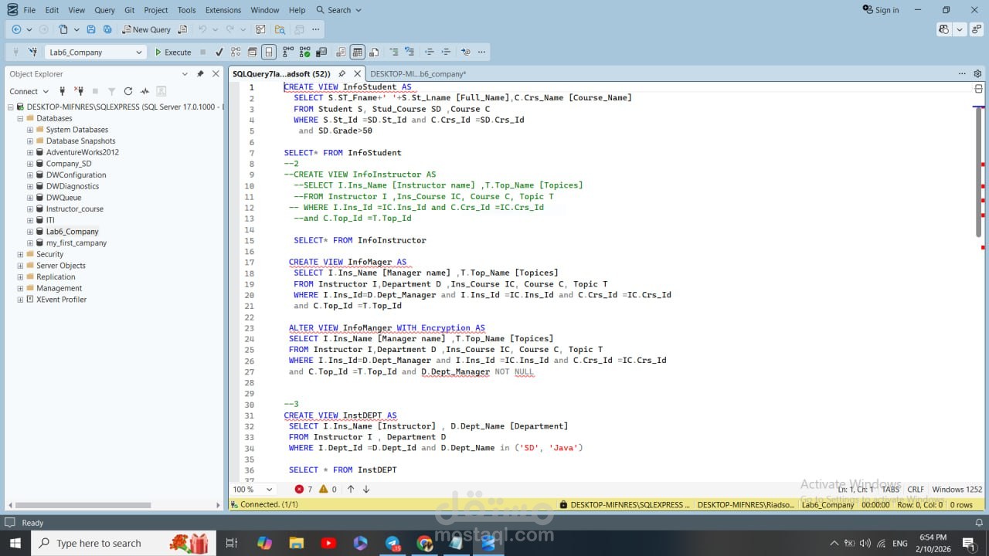
Task: Click the Sign in link
Action: (x=881, y=10)
